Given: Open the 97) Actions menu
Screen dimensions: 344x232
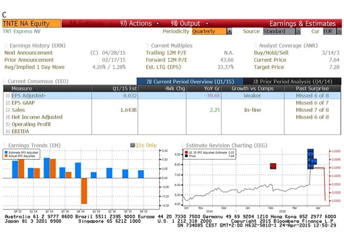Looking at the screenshot, I should (135, 24).
